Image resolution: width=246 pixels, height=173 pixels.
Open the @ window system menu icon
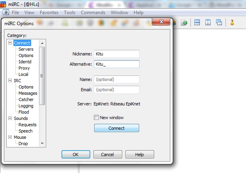tap(6, 12)
